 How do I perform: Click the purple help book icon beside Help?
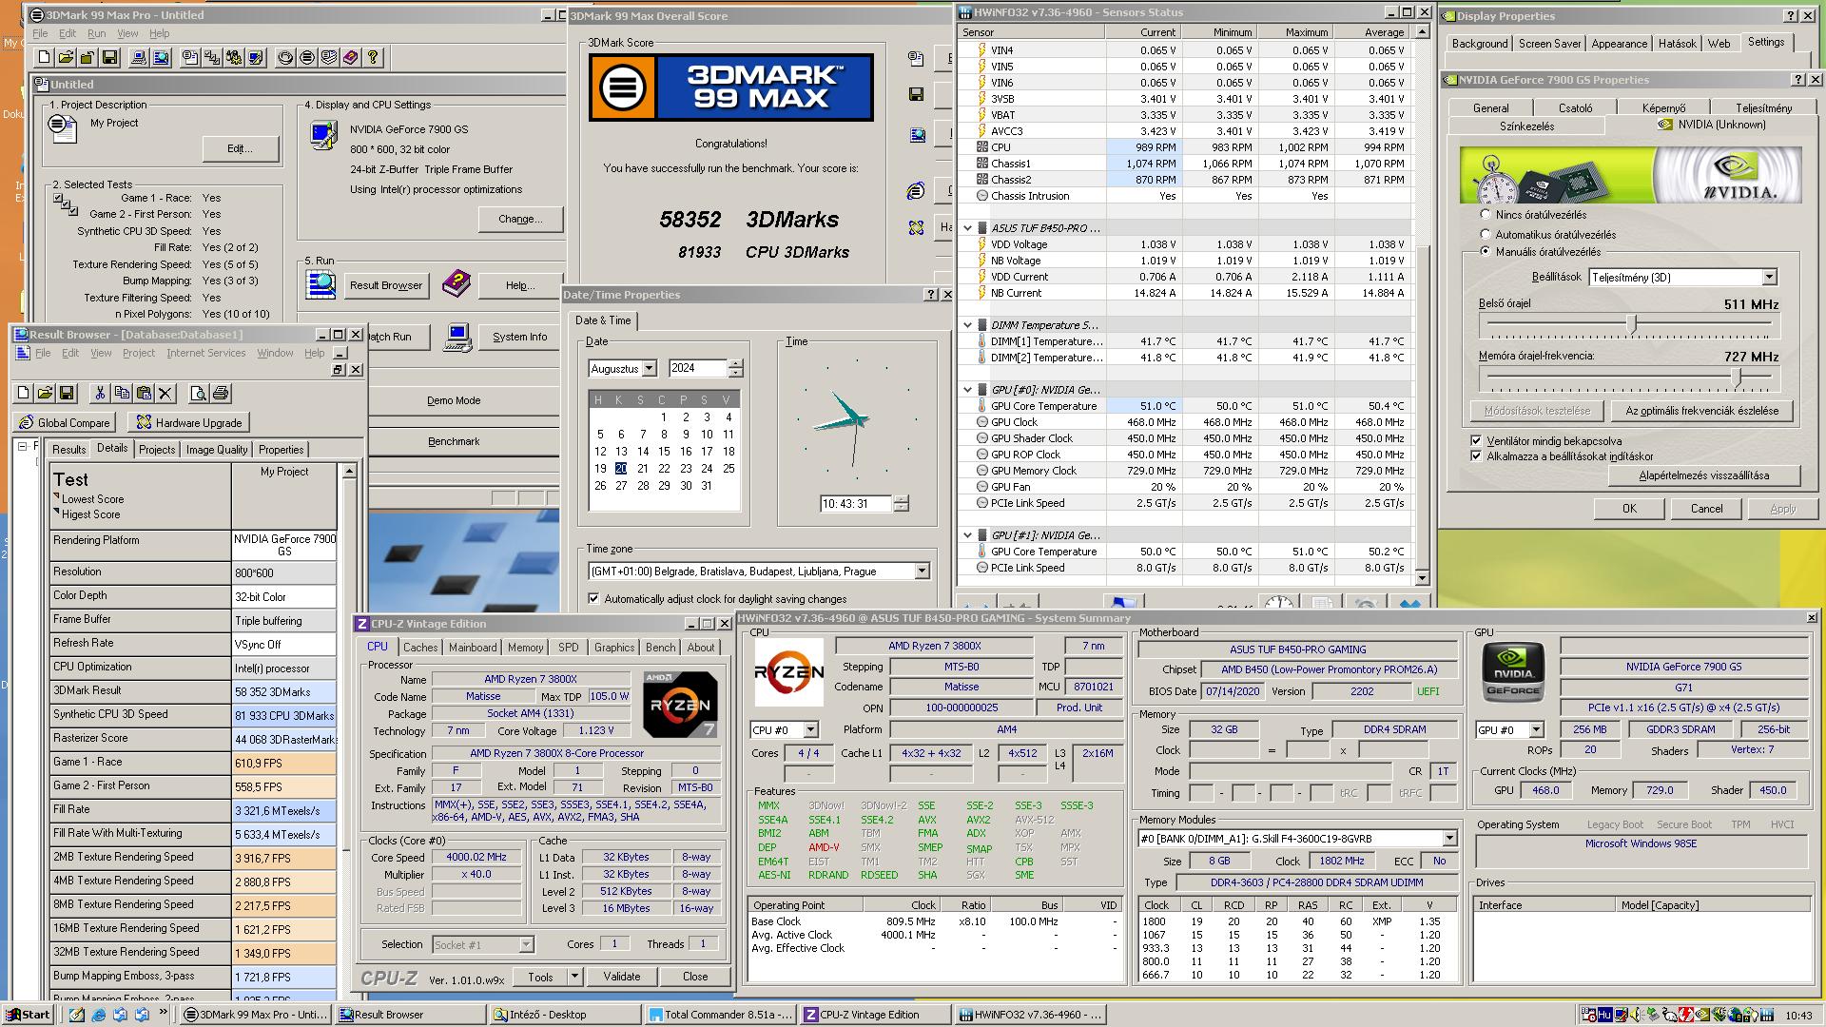click(x=456, y=283)
